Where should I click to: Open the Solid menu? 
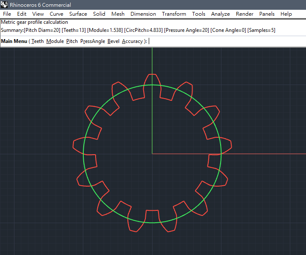point(99,14)
